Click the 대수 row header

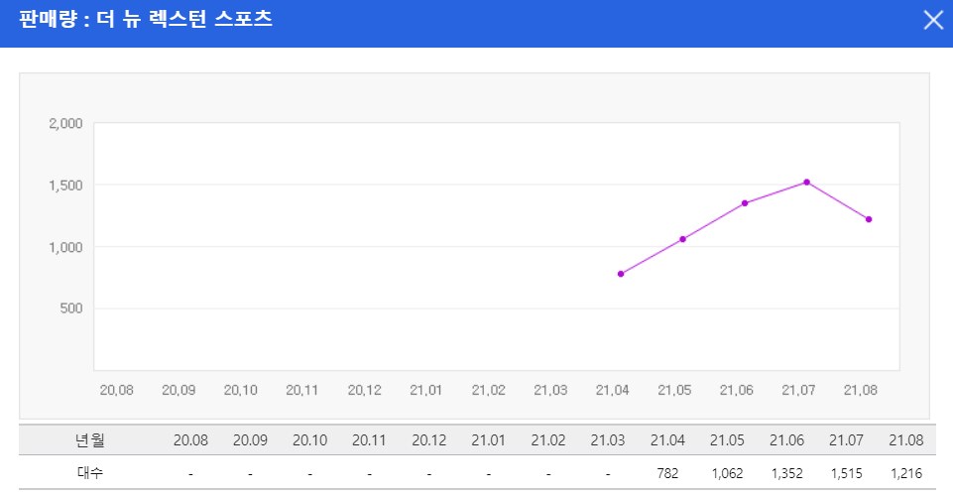[90, 473]
